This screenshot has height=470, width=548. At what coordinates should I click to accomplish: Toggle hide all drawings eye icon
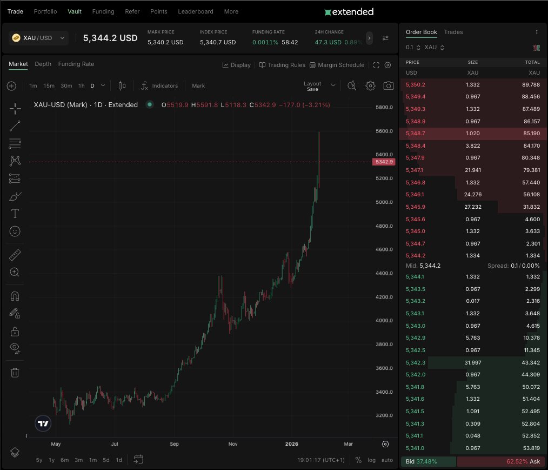15,348
